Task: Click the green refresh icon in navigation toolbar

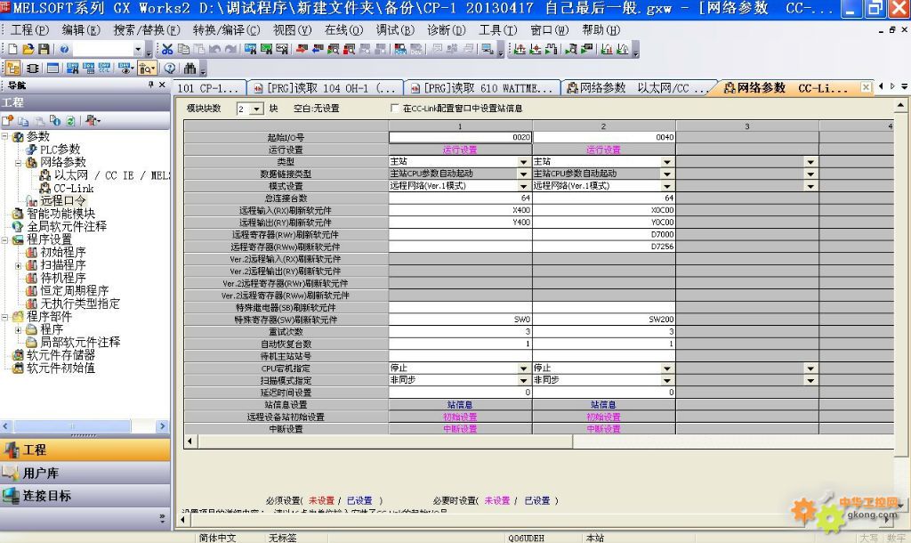Action: point(71,120)
